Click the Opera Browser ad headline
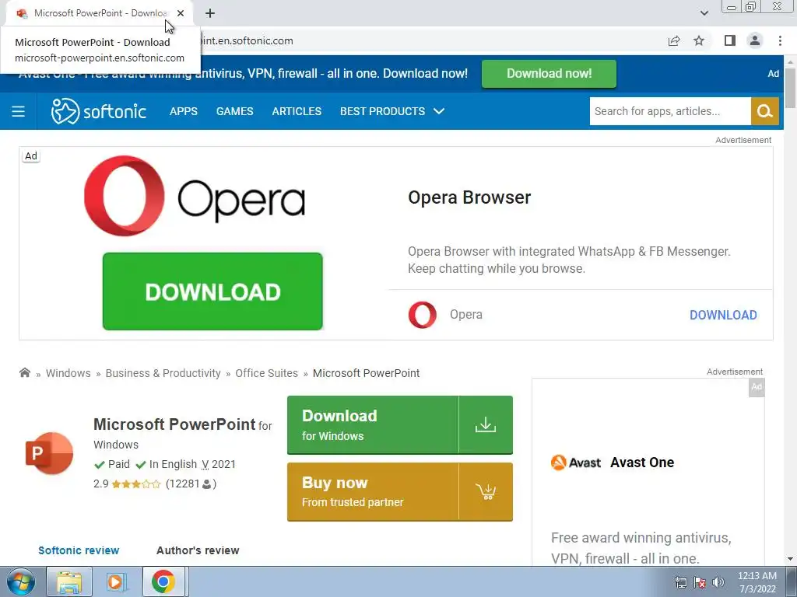The width and height of the screenshot is (797, 597). click(x=469, y=197)
